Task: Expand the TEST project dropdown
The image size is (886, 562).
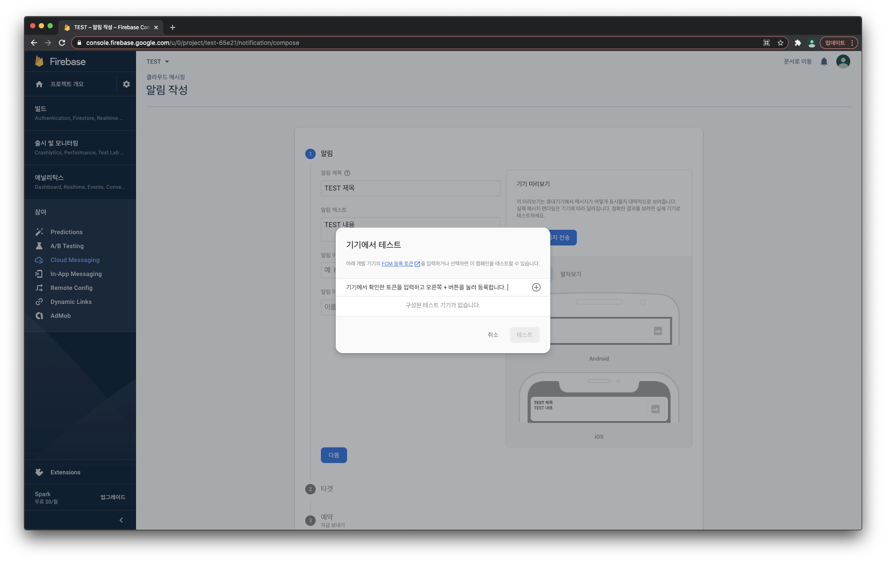Action: pyautogui.click(x=158, y=61)
